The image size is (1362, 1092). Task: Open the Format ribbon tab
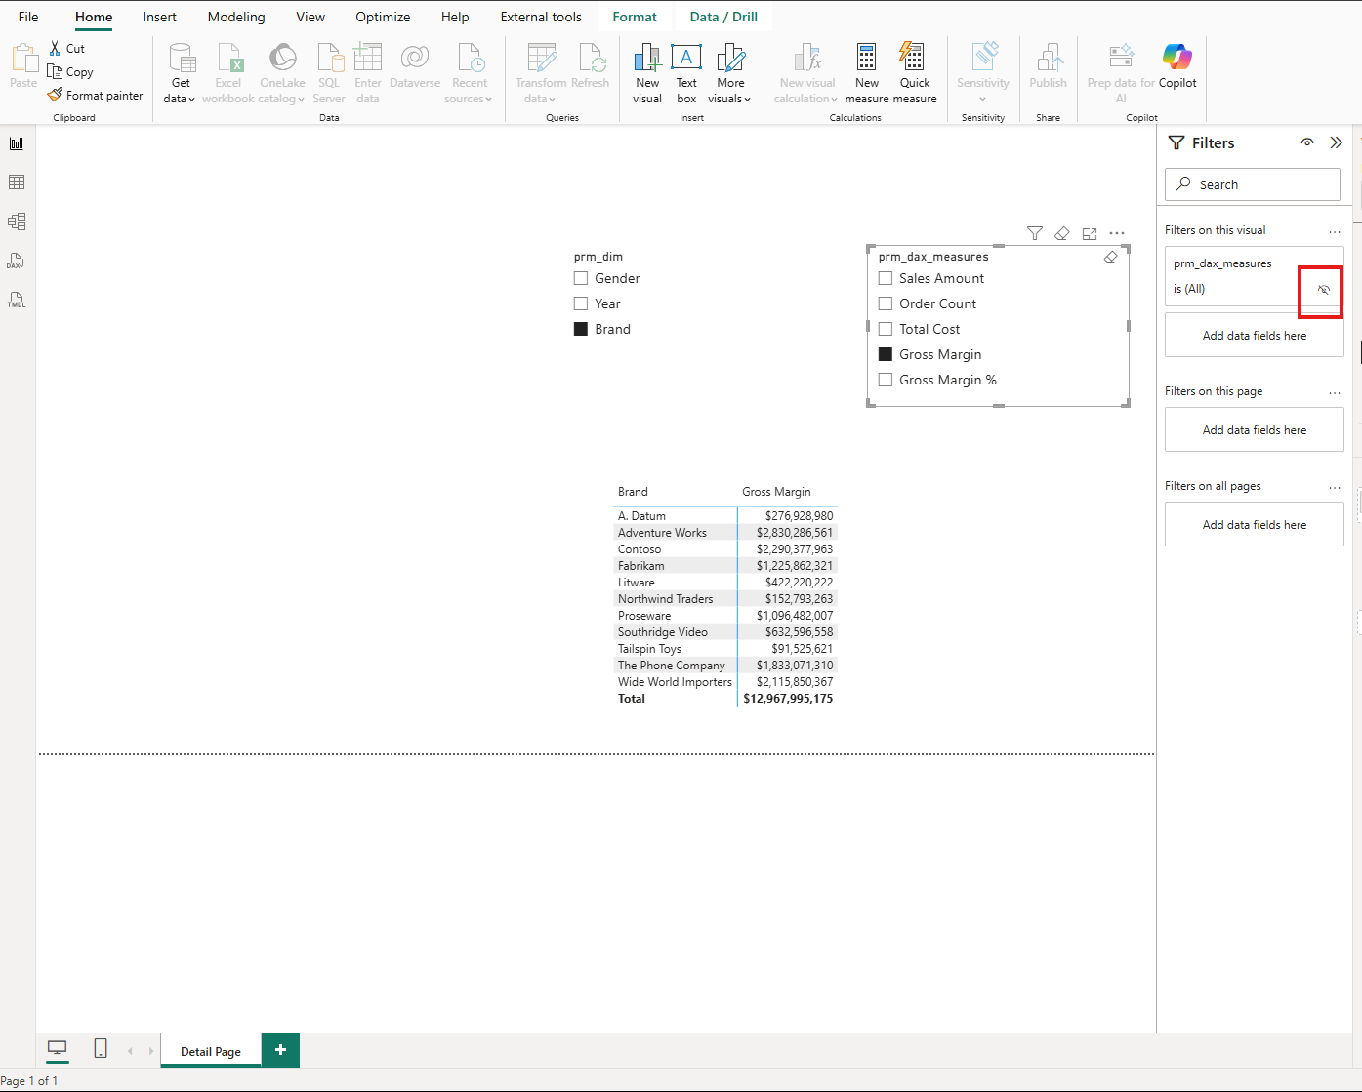[x=635, y=17]
